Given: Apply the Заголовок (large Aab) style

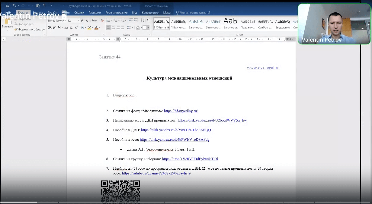Looking at the screenshot, I should 230,24.
